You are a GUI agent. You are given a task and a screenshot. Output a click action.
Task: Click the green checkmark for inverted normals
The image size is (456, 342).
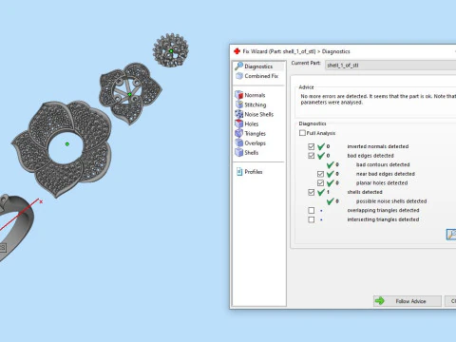(x=321, y=146)
